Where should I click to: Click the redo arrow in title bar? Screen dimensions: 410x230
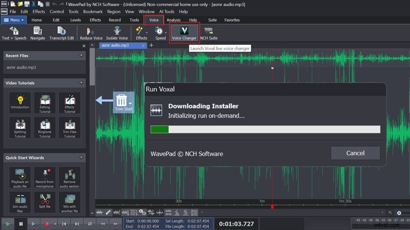pos(61,4)
